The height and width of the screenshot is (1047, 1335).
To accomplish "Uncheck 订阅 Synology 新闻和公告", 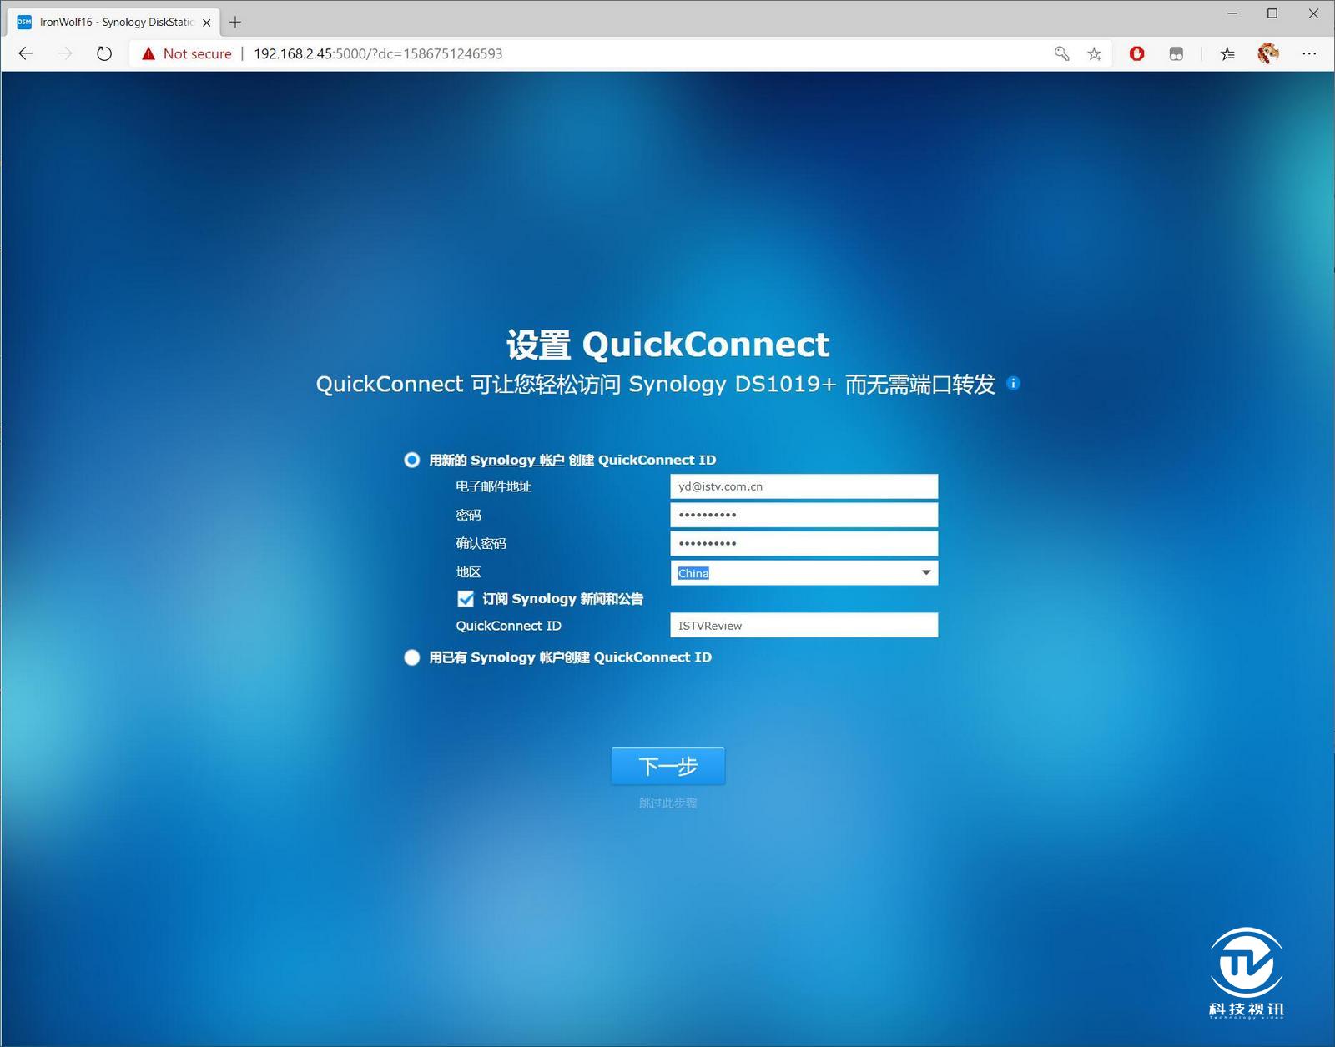I will click(x=466, y=598).
